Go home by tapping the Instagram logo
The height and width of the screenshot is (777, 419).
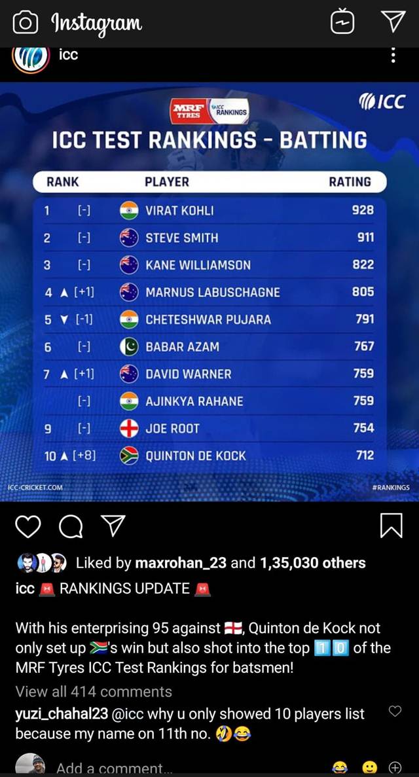(96, 21)
